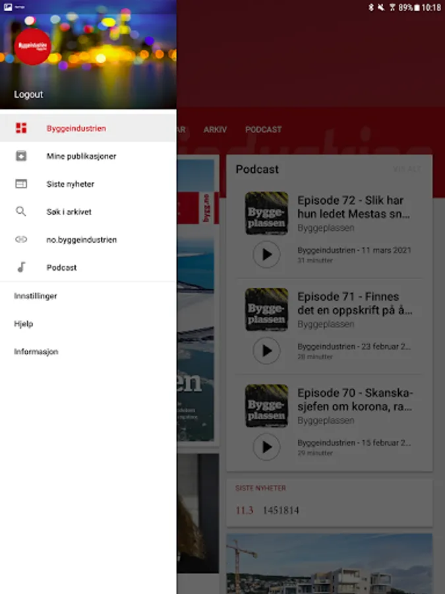The width and height of the screenshot is (445, 594).
Task: Play Episode 71 podcast
Action: click(x=266, y=350)
